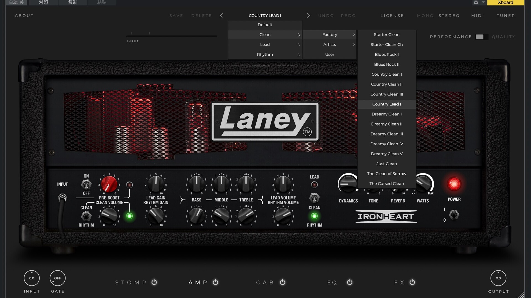Click the red POWER lamp
The image size is (531, 298).
454,184
